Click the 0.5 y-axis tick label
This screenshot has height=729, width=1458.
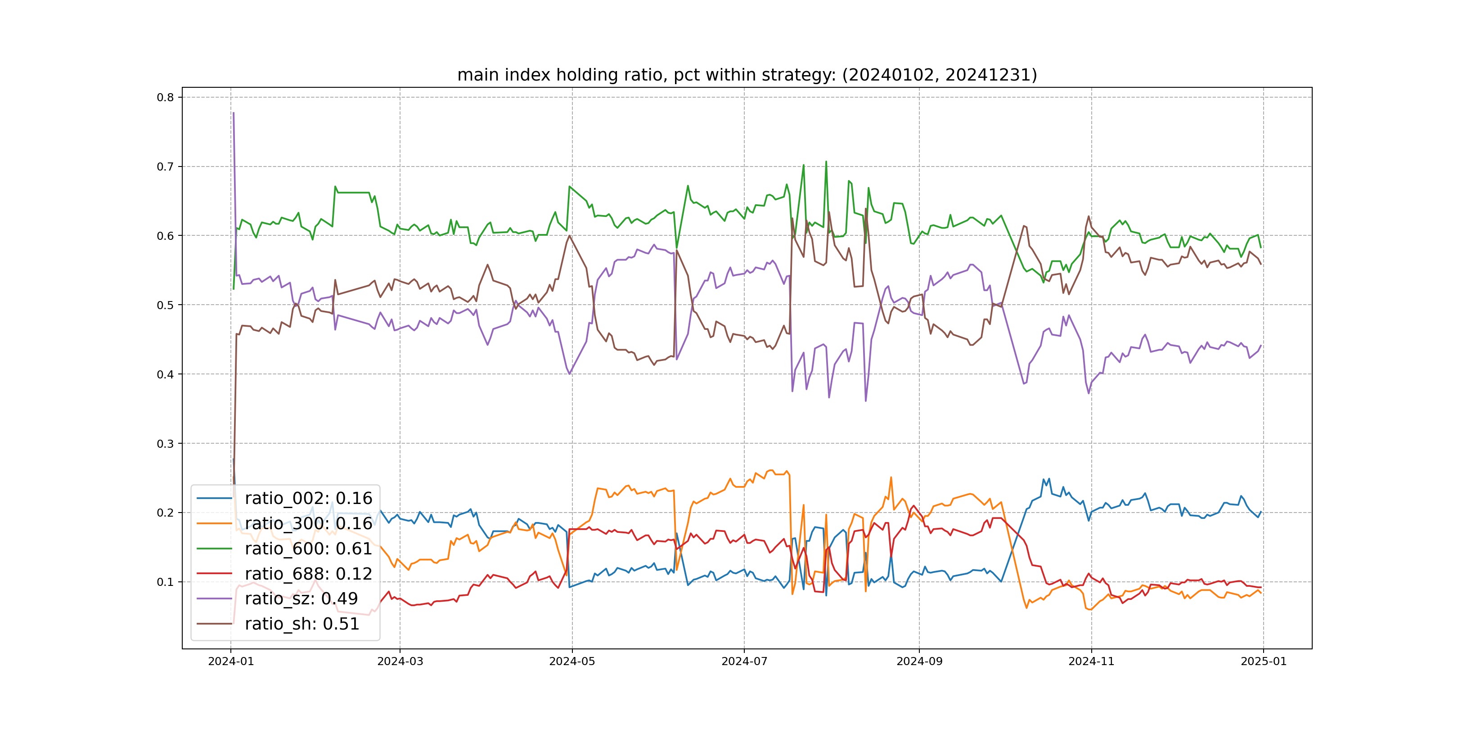(x=165, y=305)
